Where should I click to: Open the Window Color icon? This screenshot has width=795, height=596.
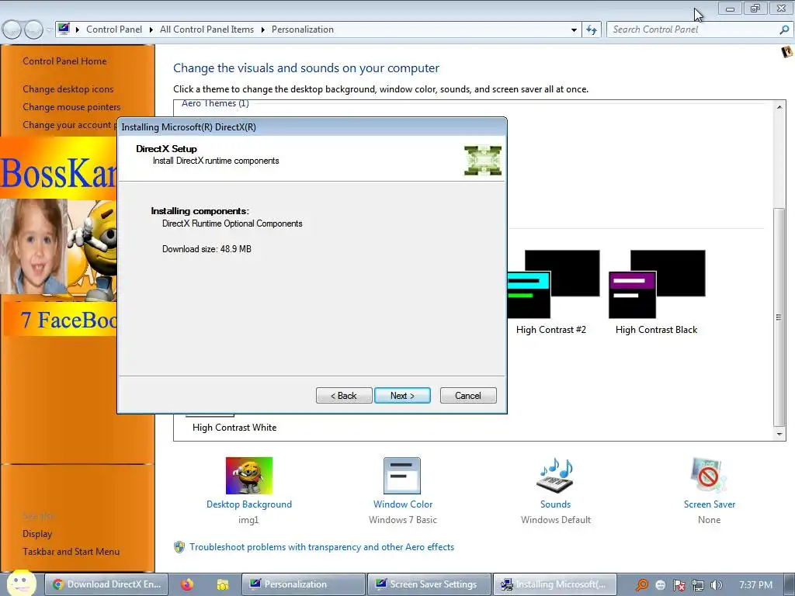tap(402, 476)
